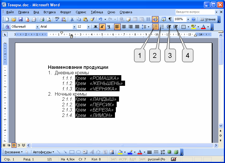Apply fill color bucket in Drawing toolbar

120,152
